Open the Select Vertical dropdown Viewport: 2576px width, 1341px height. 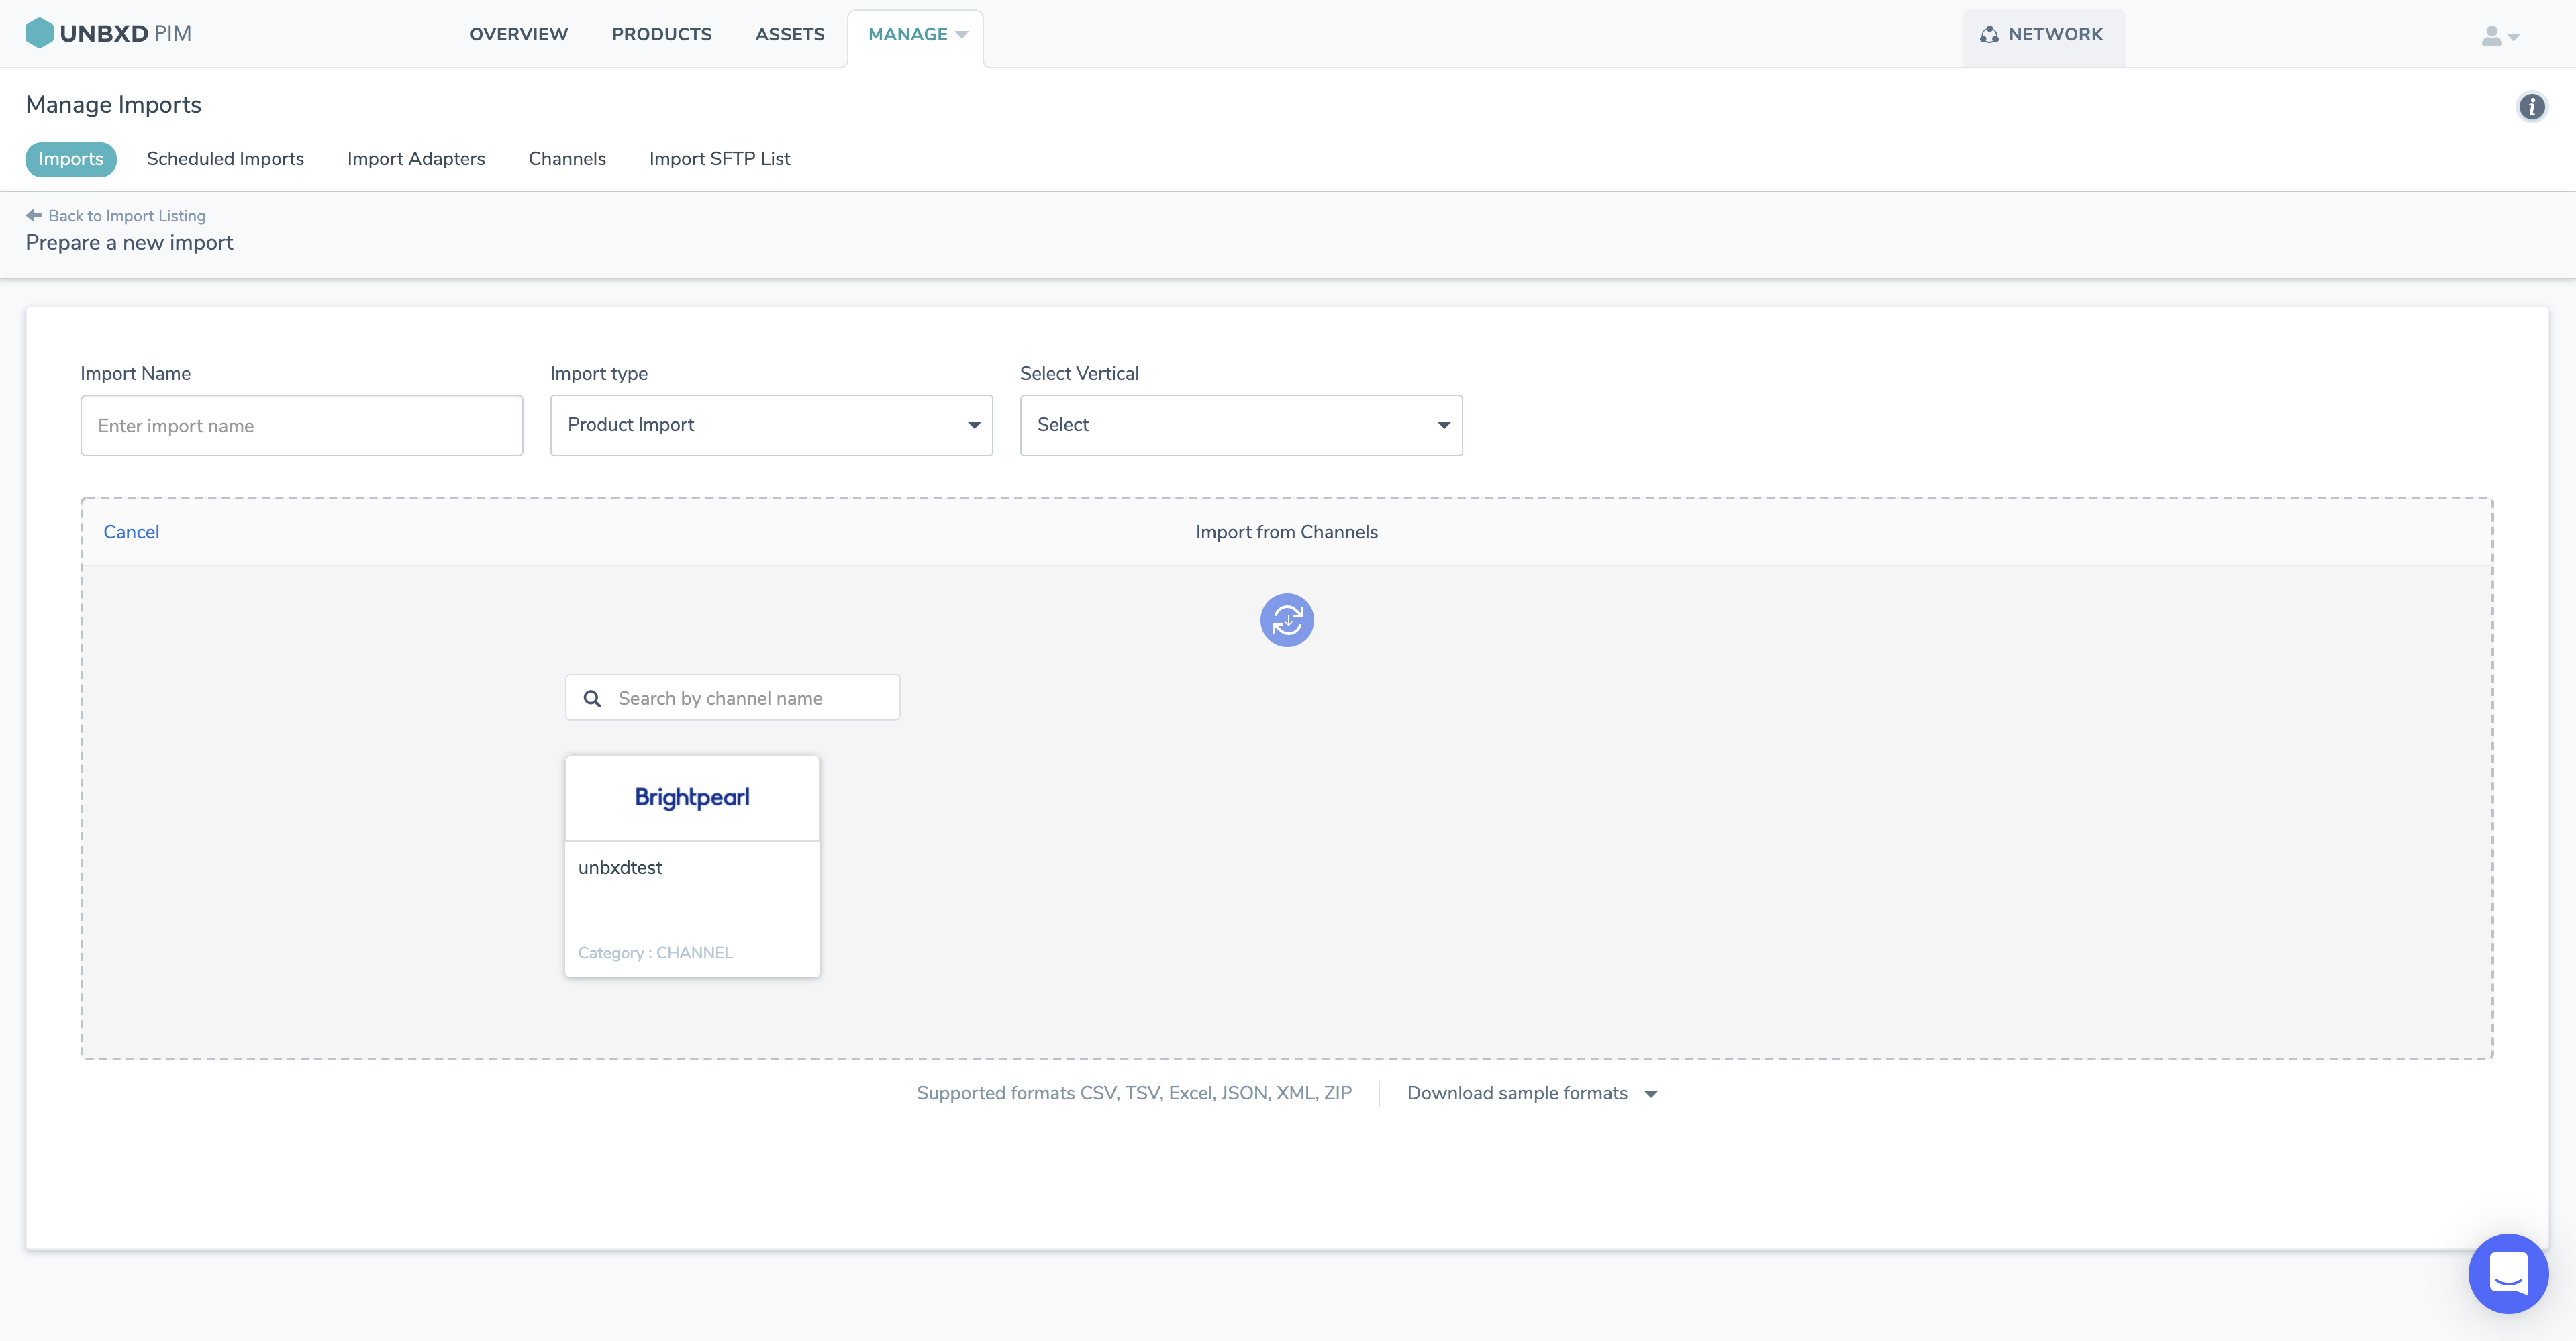click(1241, 426)
